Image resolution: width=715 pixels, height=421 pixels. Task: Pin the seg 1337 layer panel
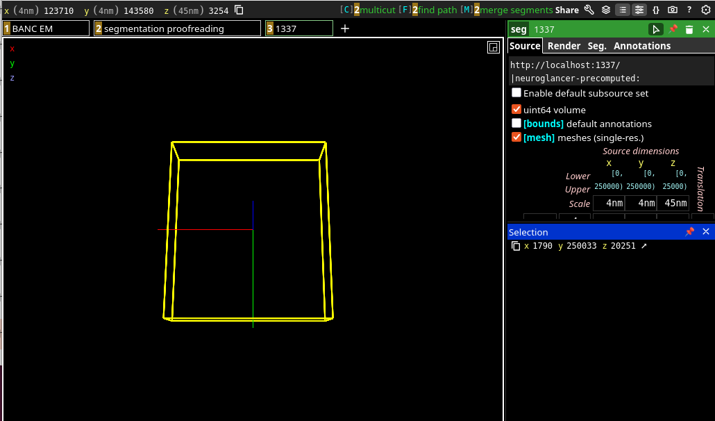click(x=673, y=29)
